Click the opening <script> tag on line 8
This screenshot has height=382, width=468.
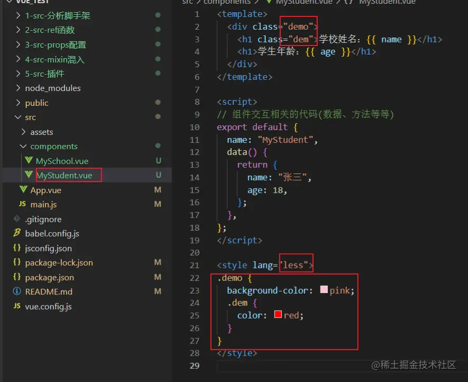click(237, 102)
